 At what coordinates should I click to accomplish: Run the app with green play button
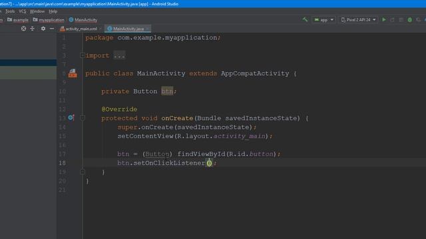pos(384,19)
